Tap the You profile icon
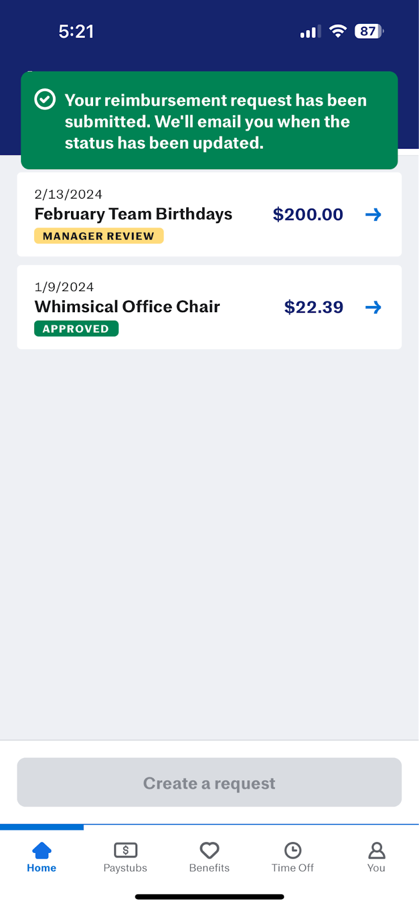The height and width of the screenshot is (908, 419). point(376,850)
